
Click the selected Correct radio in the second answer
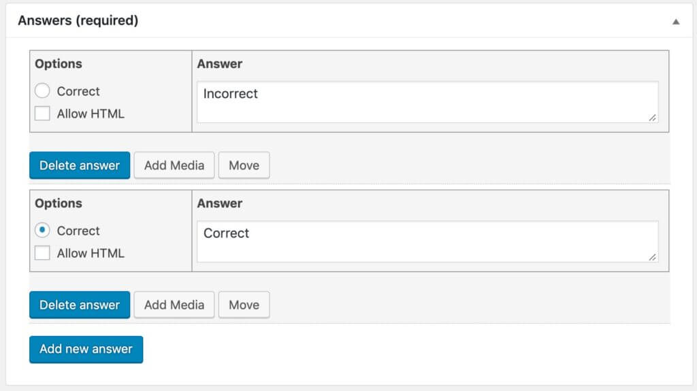point(42,231)
